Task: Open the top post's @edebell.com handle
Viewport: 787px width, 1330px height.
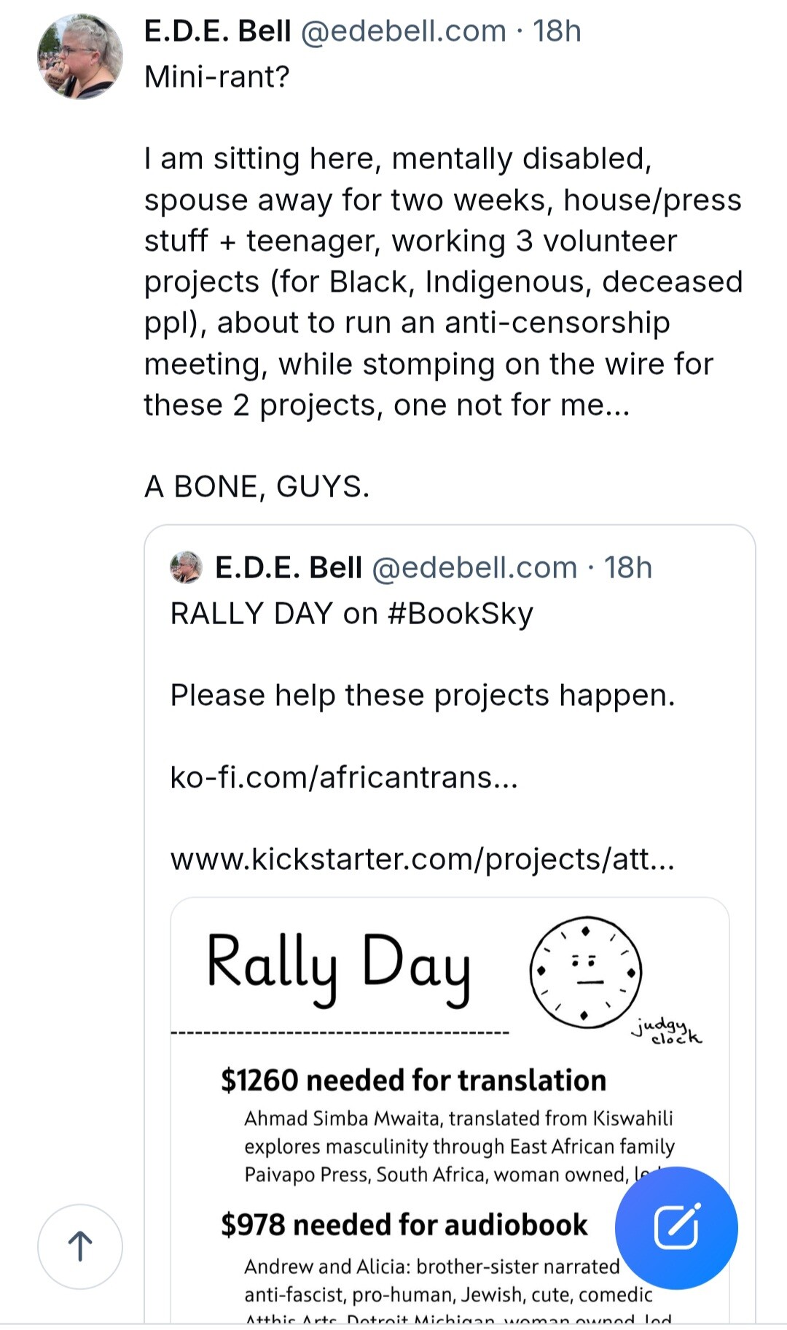Action: (403, 31)
